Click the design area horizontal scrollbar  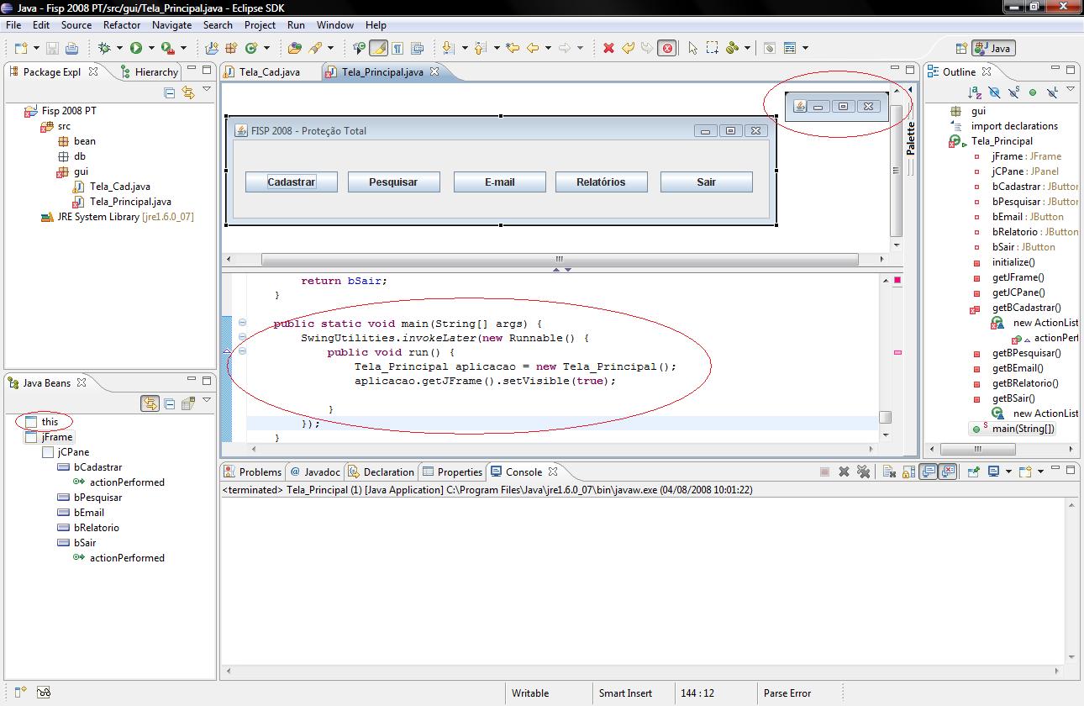point(559,260)
